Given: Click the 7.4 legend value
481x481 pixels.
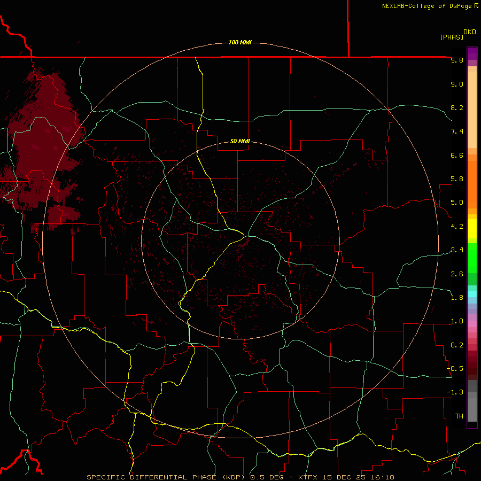Looking at the screenshot, I should pos(457,131).
